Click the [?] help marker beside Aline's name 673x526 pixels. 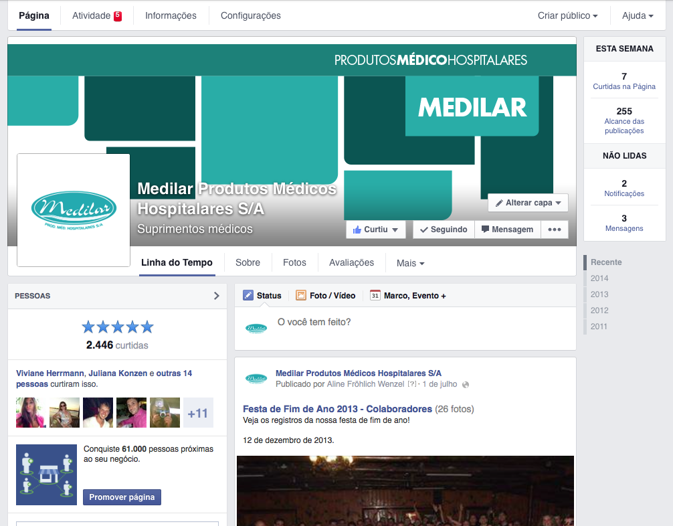[x=412, y=384]
